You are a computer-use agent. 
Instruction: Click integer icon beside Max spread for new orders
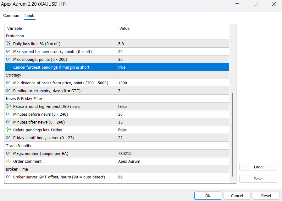[8, 51]
